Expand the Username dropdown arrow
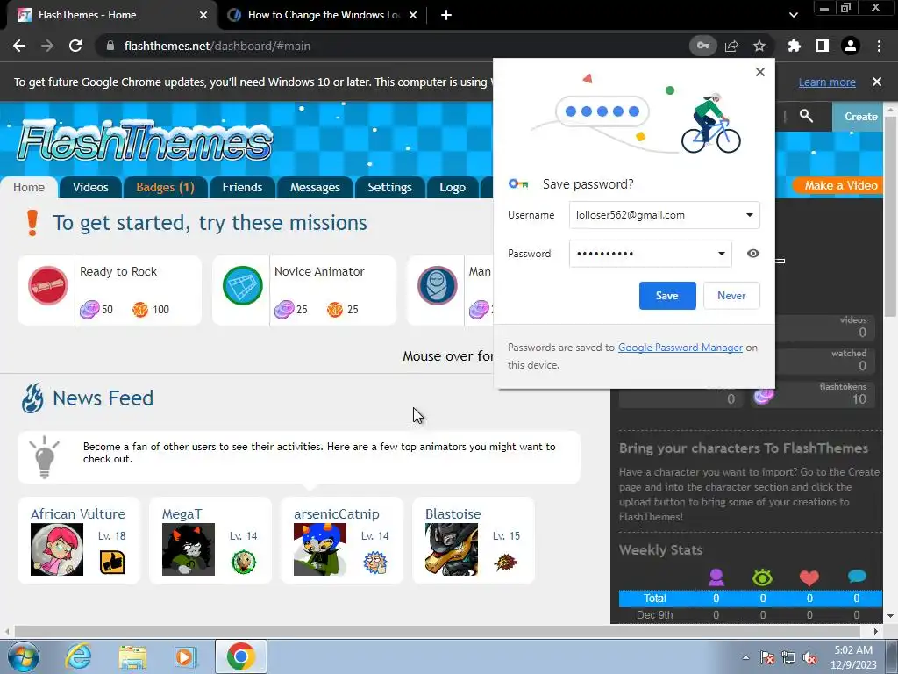 (749, 216)
